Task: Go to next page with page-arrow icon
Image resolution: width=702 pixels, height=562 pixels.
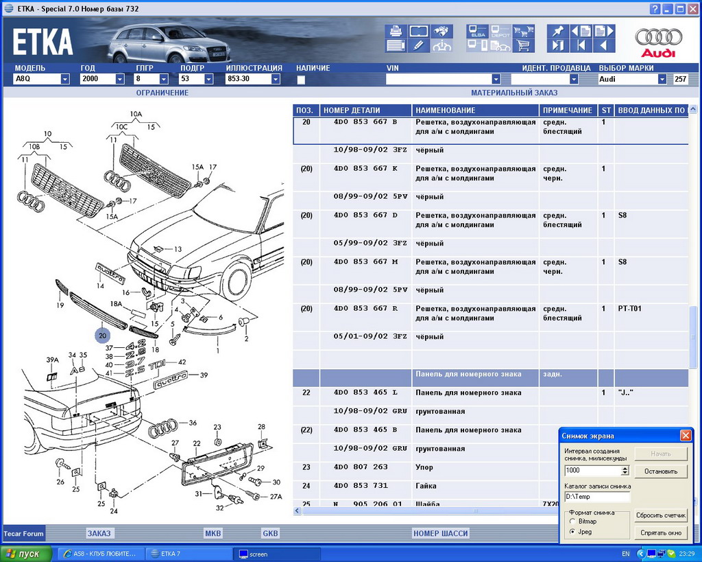Action: [x=604, y=32]
